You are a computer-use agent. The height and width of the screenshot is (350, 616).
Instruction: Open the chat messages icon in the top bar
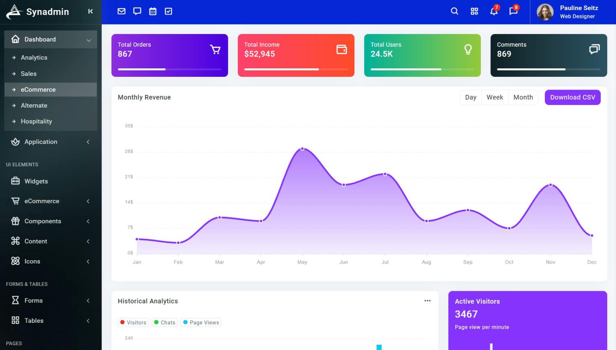point(137,11)
